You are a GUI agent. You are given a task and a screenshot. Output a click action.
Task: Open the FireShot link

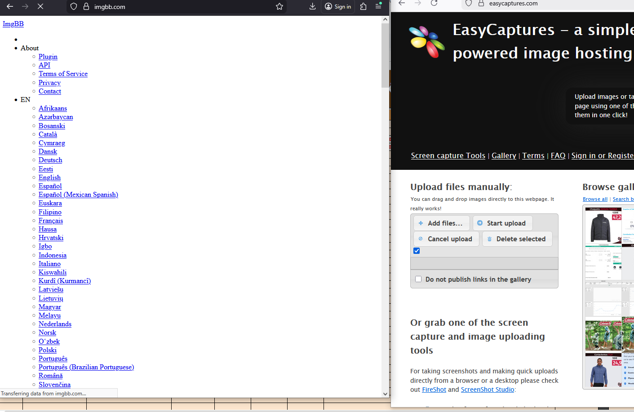tap(434, 390)
